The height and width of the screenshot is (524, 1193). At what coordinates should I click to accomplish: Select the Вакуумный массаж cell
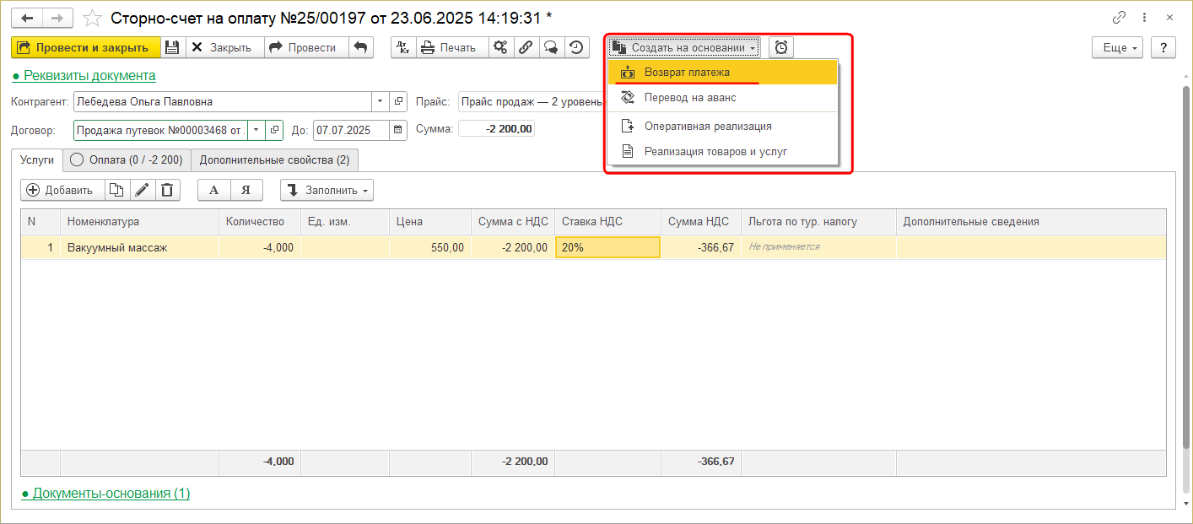pyautogui.click(x=139, y=247)
